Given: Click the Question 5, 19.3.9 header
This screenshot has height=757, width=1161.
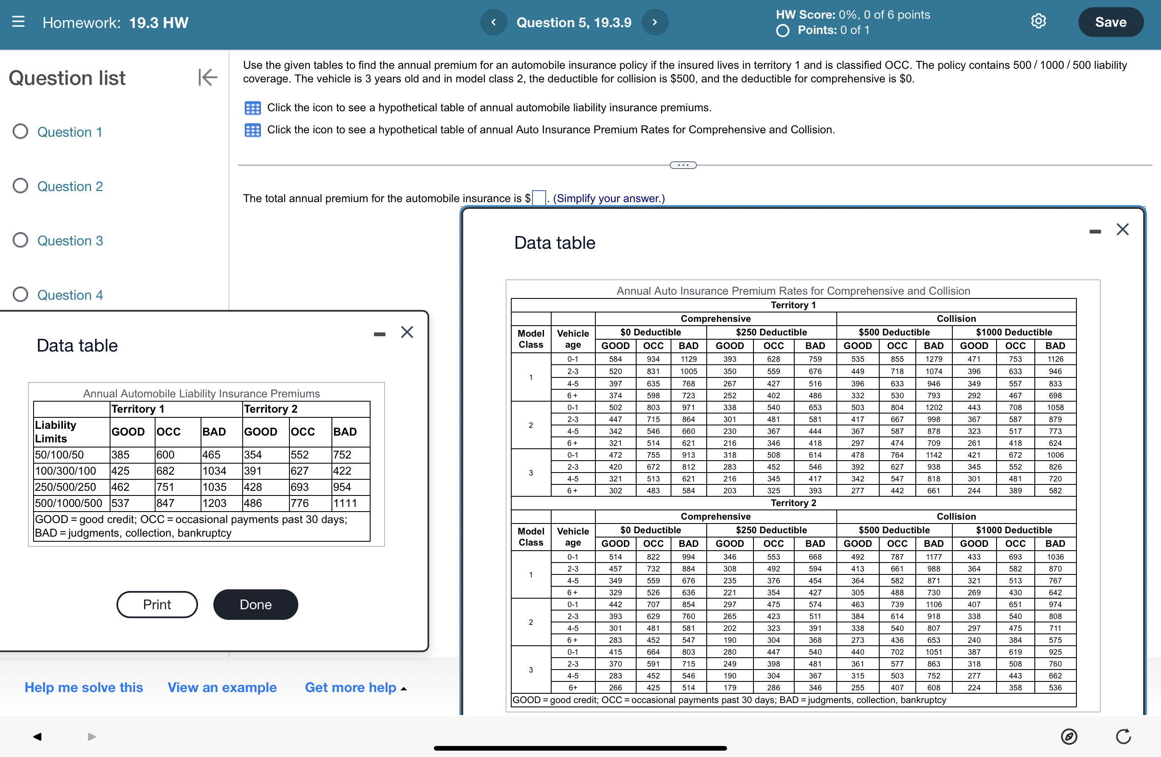Looking at the screenshot, I should [x=574, y=22].
